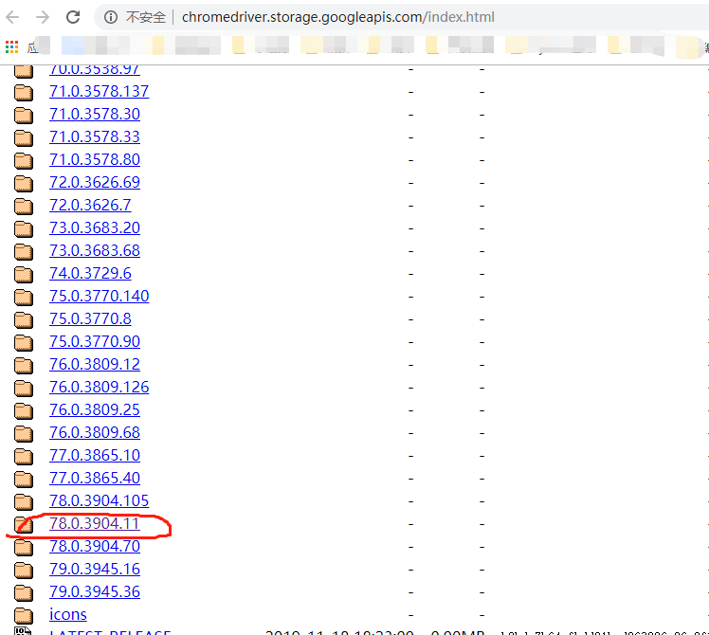
Task: Open the Apps grid bookmark icon
Action: point(11,46)
